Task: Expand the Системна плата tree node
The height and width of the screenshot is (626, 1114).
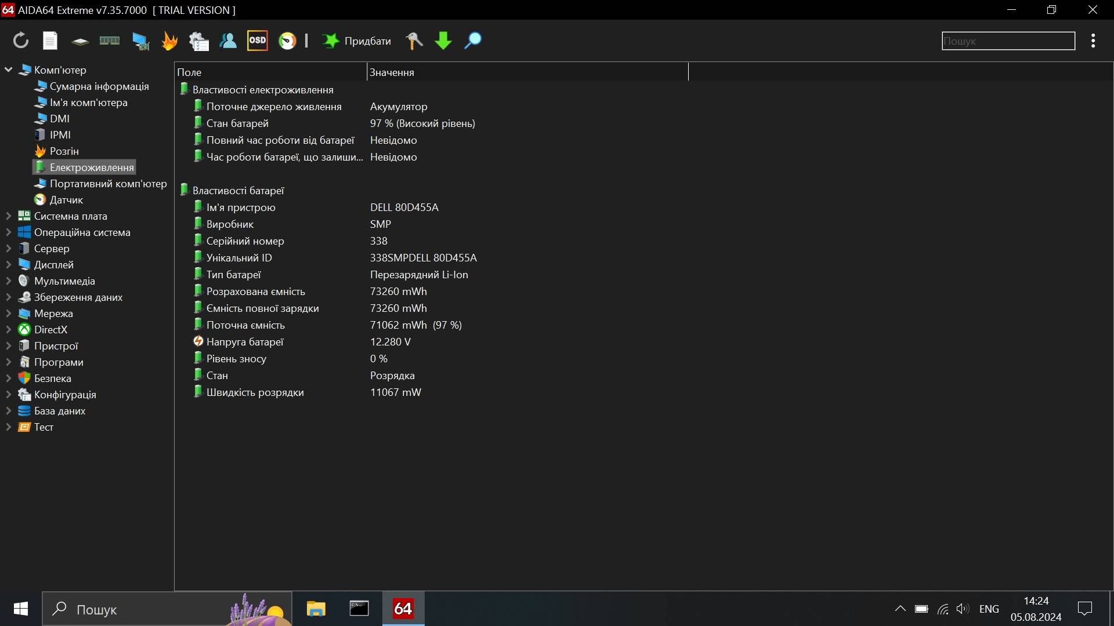Action: (x=8, y=216)
